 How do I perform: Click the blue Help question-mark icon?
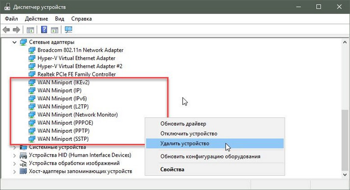[x=44, y=29]
